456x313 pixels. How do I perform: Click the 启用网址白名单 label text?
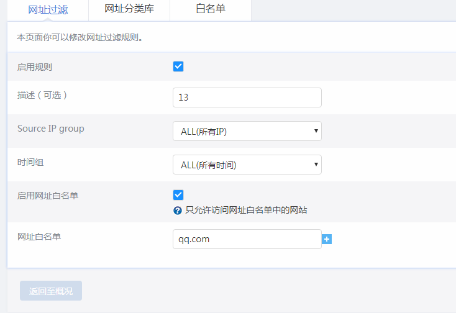pos(48,196)
